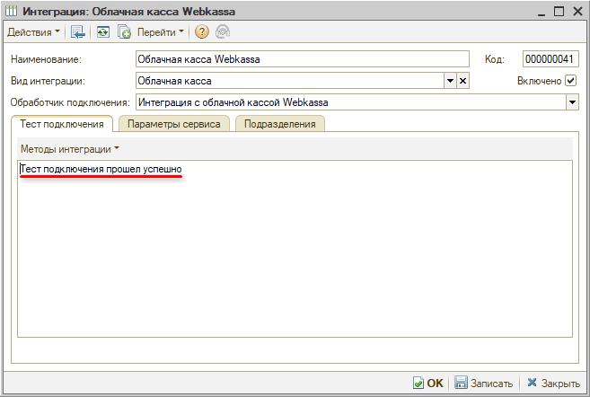Viewport: 590px width, 397px height.
Task: Click the Записать button
Action: [x=484, y=383]
